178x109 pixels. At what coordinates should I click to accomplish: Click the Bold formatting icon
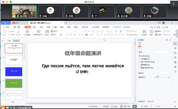[61, 35]
